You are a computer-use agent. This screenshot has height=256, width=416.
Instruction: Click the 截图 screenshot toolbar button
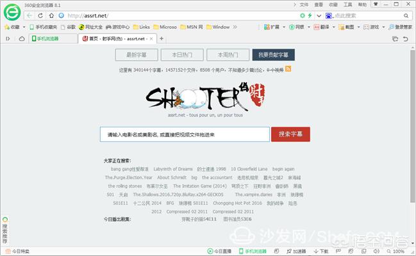pos(346,27)
